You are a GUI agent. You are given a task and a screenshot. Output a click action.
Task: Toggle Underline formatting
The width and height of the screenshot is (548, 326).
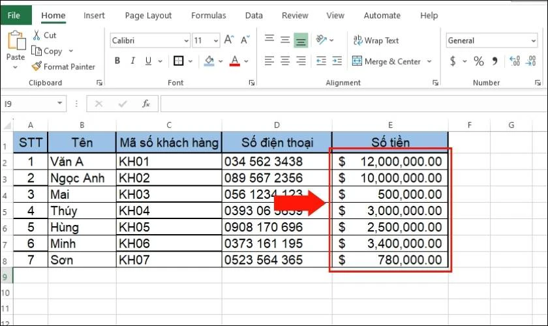pos(148,61)
